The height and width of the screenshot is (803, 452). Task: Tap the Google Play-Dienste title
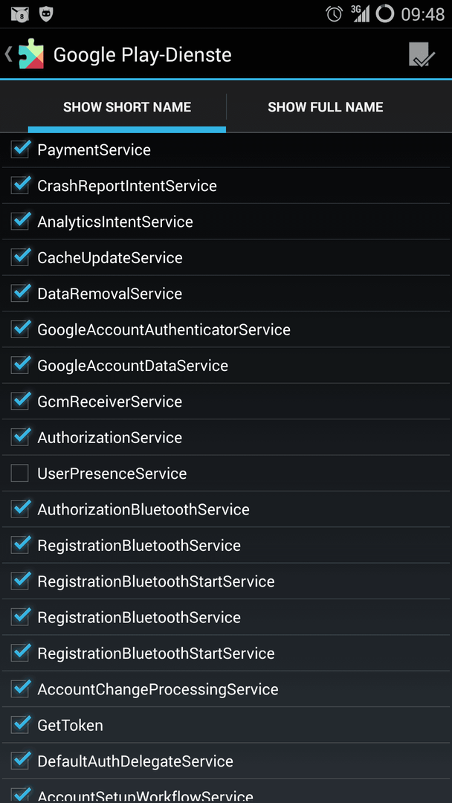coord(142,55)
